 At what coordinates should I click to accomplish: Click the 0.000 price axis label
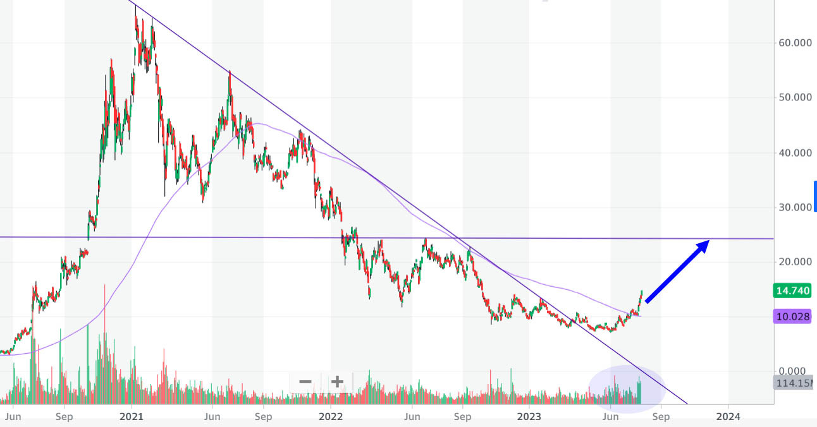click(x=793, y=371)
